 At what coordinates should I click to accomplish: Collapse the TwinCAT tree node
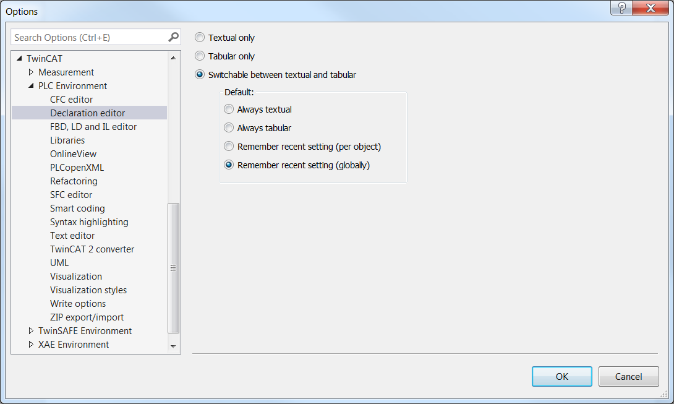click(19, 58)
